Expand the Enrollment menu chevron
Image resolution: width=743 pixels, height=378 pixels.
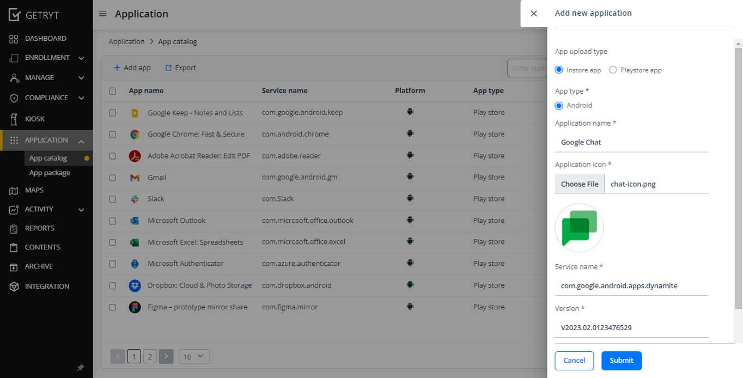(81, 58)
